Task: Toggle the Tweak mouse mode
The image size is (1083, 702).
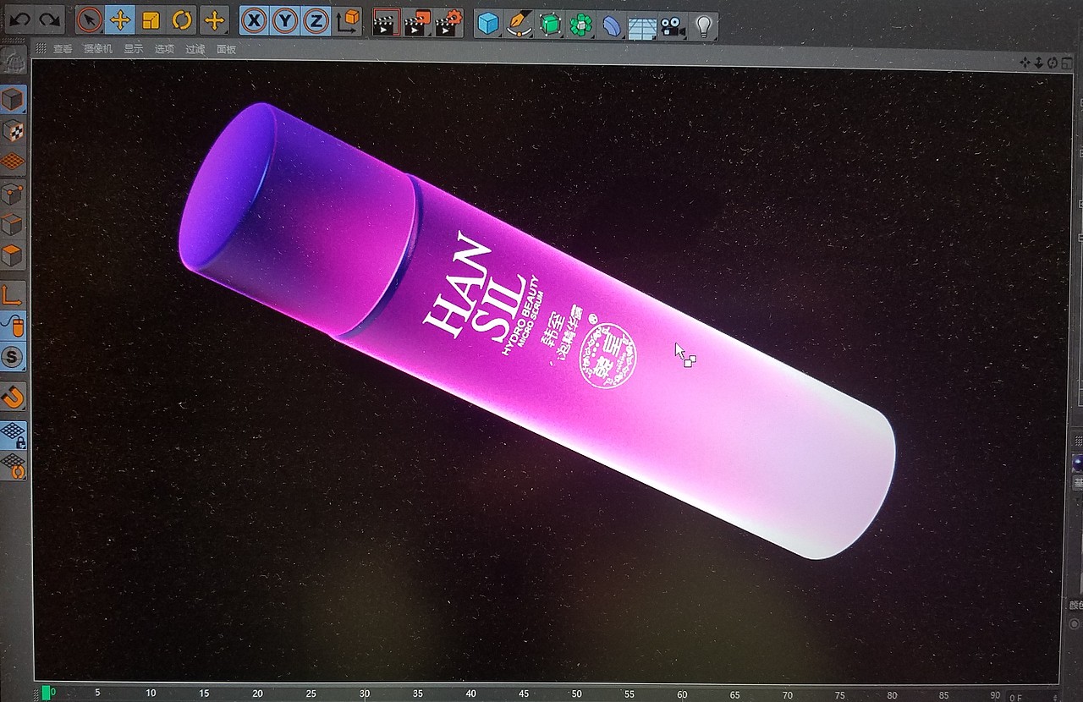Action: pos(13,326)
